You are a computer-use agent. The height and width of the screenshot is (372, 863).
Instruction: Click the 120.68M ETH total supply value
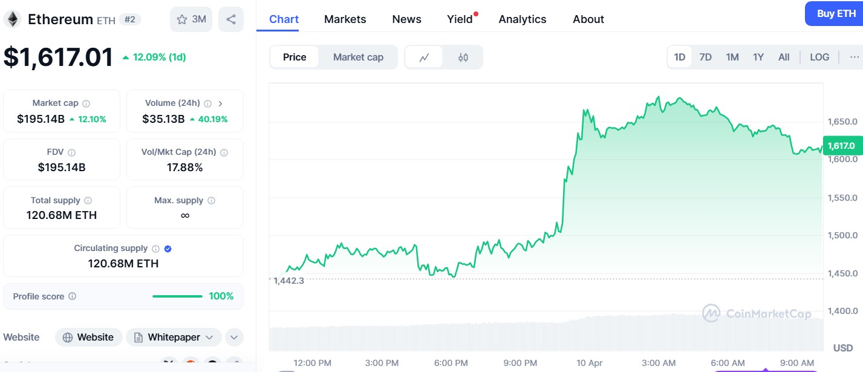62,215
